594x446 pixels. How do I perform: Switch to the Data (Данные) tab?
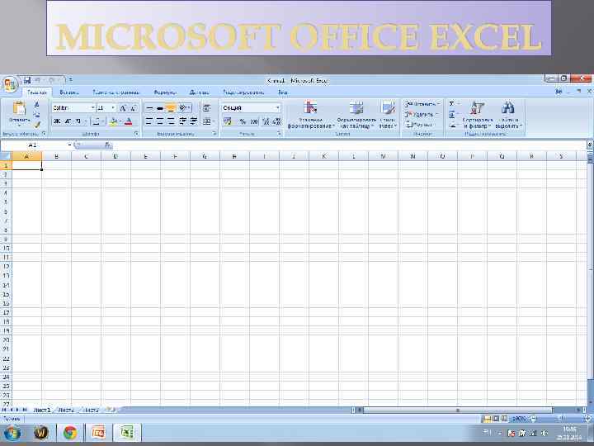199,93
